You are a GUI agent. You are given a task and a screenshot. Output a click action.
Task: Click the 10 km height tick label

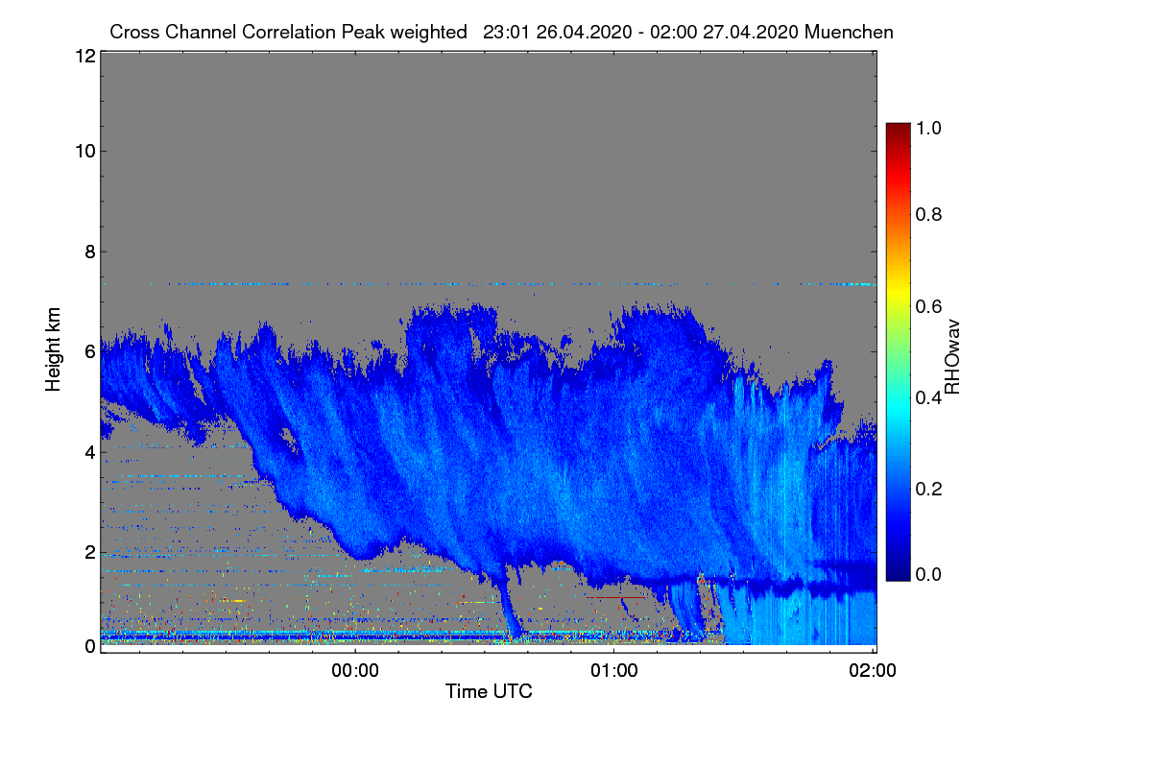[84, 151]
